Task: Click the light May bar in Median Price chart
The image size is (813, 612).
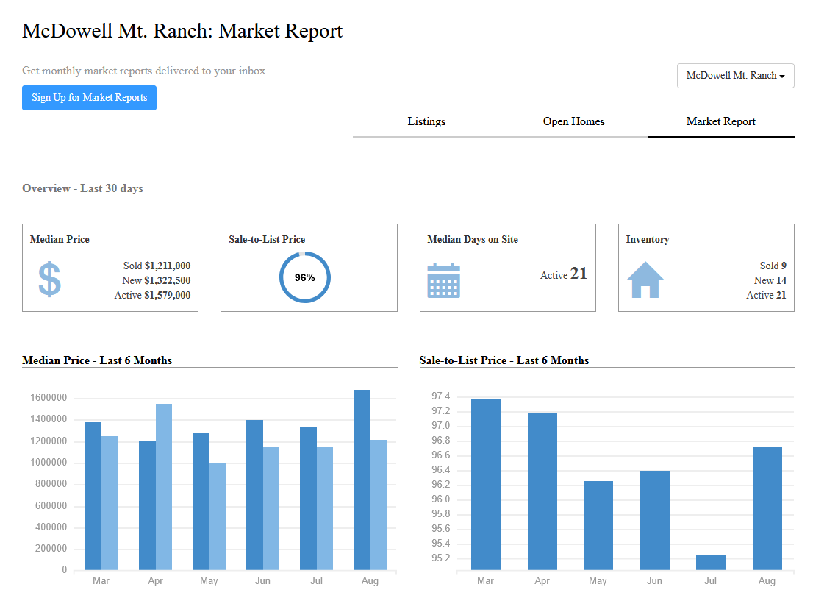Action: point(218,516)
